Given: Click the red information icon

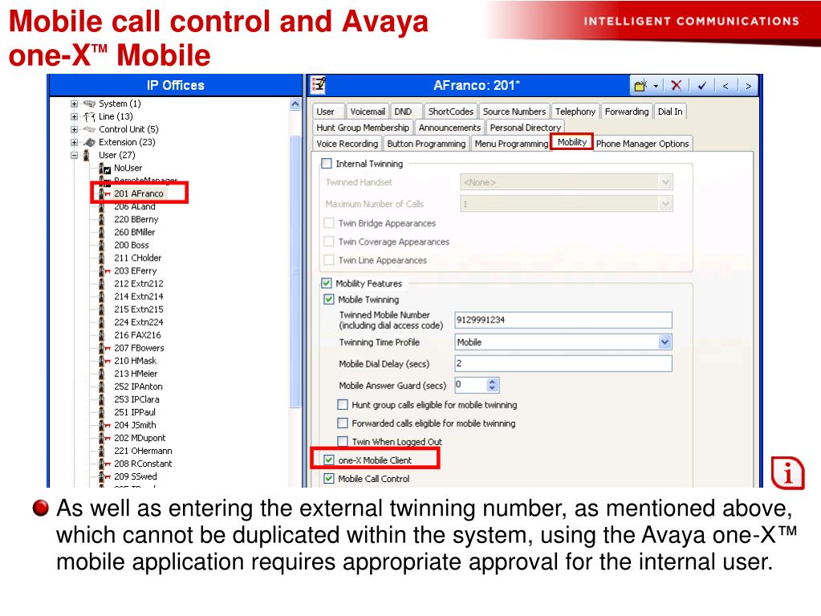Looking at the screenshot, I should click(x=787, y=472).
